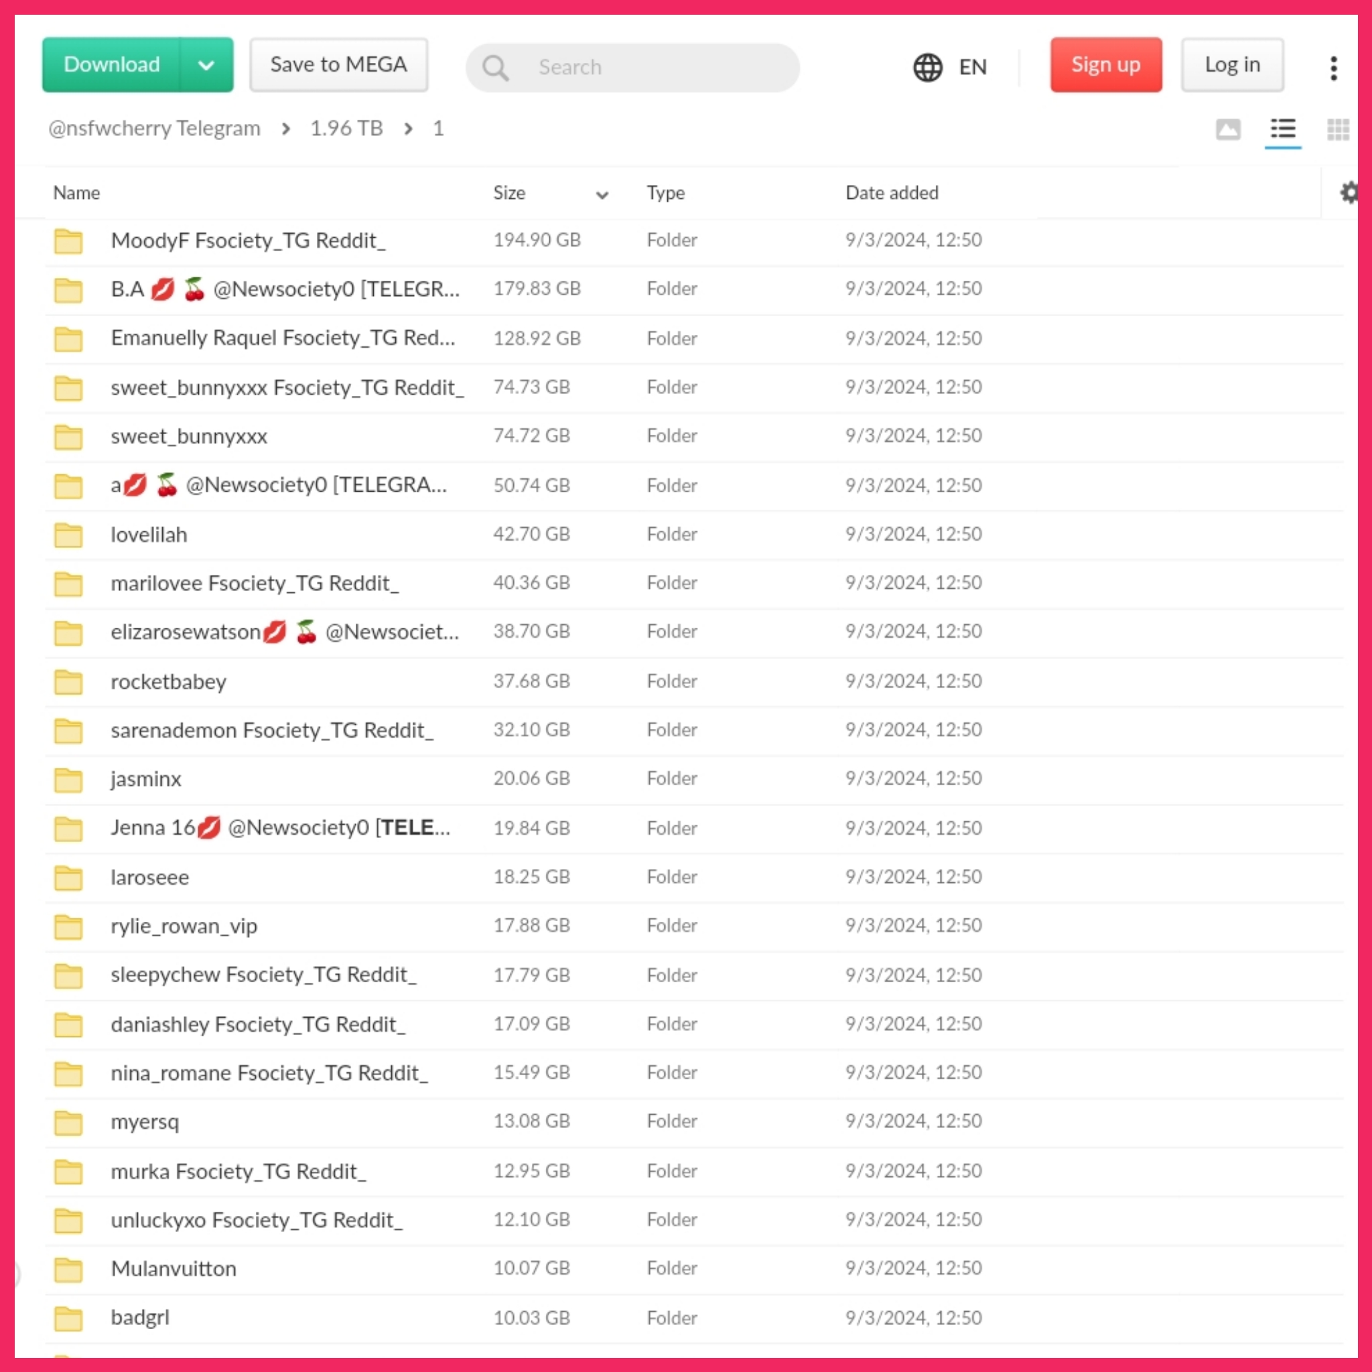Click the EN language label
Image resolution: width=1372 pixels, height=1372 pixels.
pos(972,68)
